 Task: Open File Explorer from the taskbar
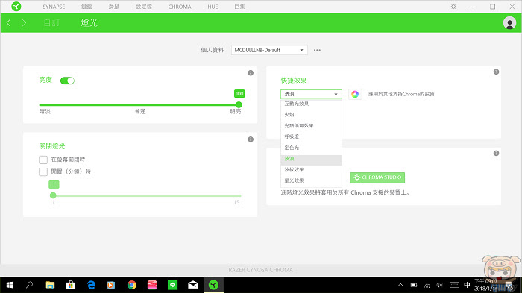pos(50,285)
